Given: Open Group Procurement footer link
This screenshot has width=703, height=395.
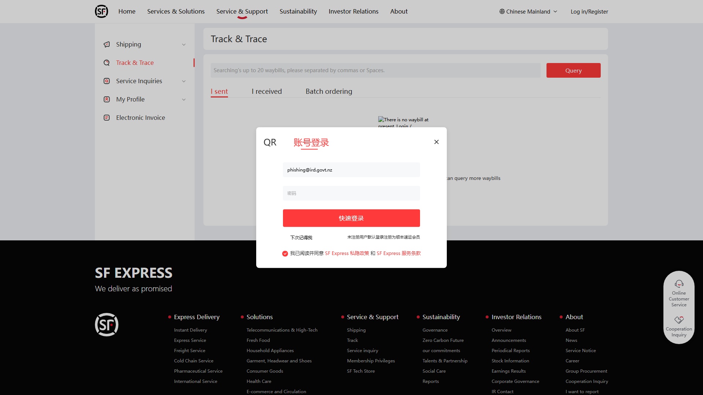Looking at the screenshot, I should [586, 371].
